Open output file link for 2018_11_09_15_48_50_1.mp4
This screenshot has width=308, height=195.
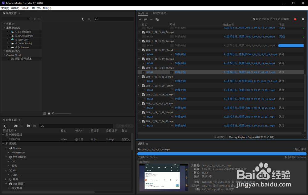[x=249, y=37]
